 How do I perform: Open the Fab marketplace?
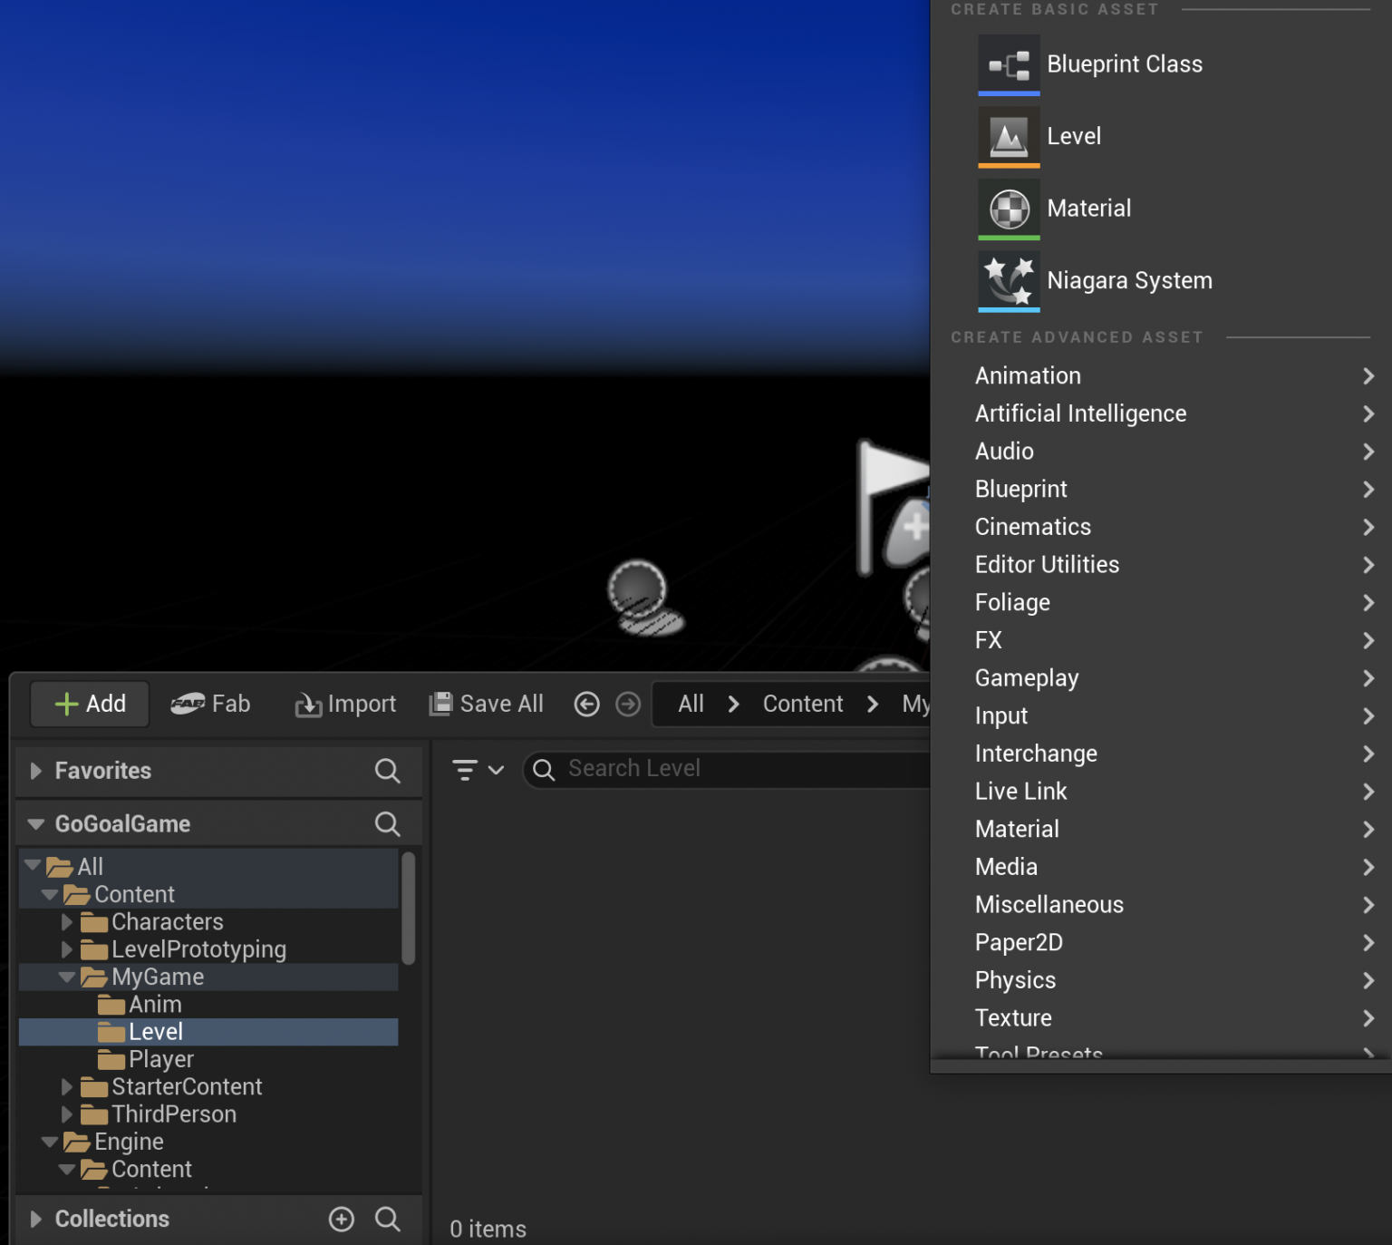(x=210, y=704)
